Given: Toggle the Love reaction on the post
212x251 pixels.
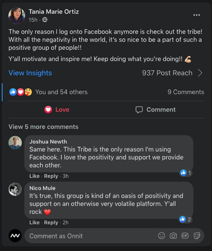Looking at the screenshot, I should [57, 110].
